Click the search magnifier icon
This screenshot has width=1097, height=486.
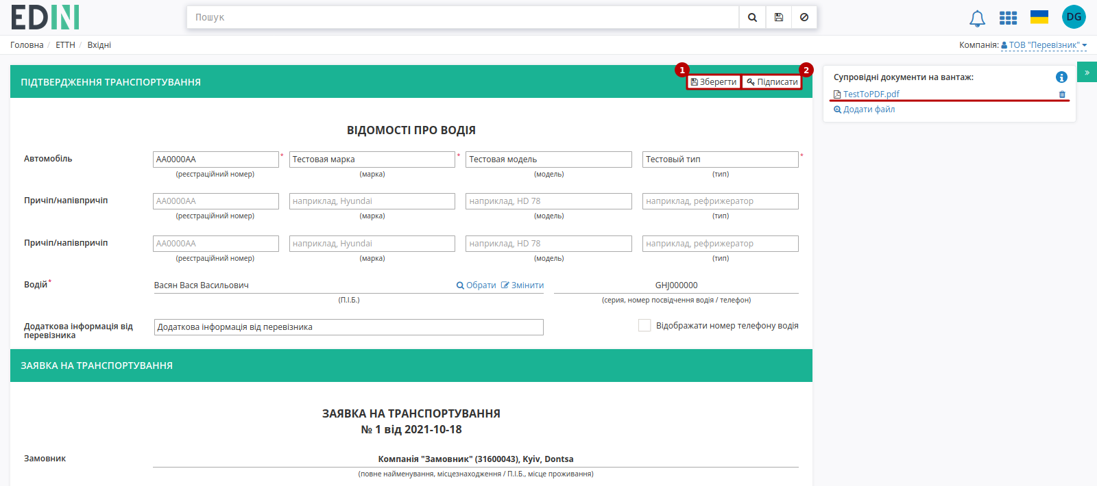tap(752, 17)
